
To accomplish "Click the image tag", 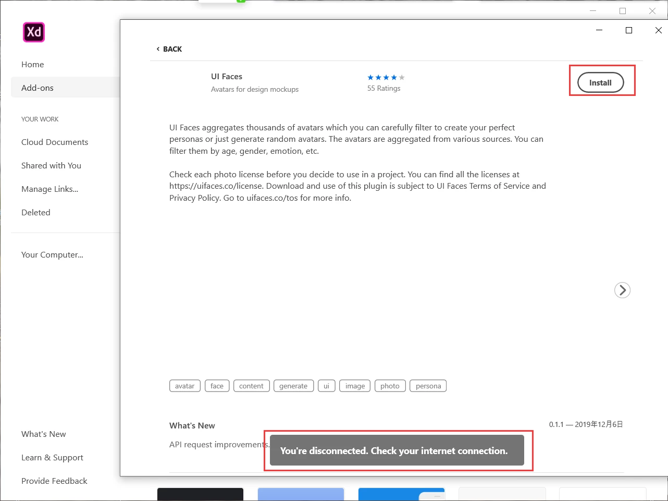I will pos(355,386).
